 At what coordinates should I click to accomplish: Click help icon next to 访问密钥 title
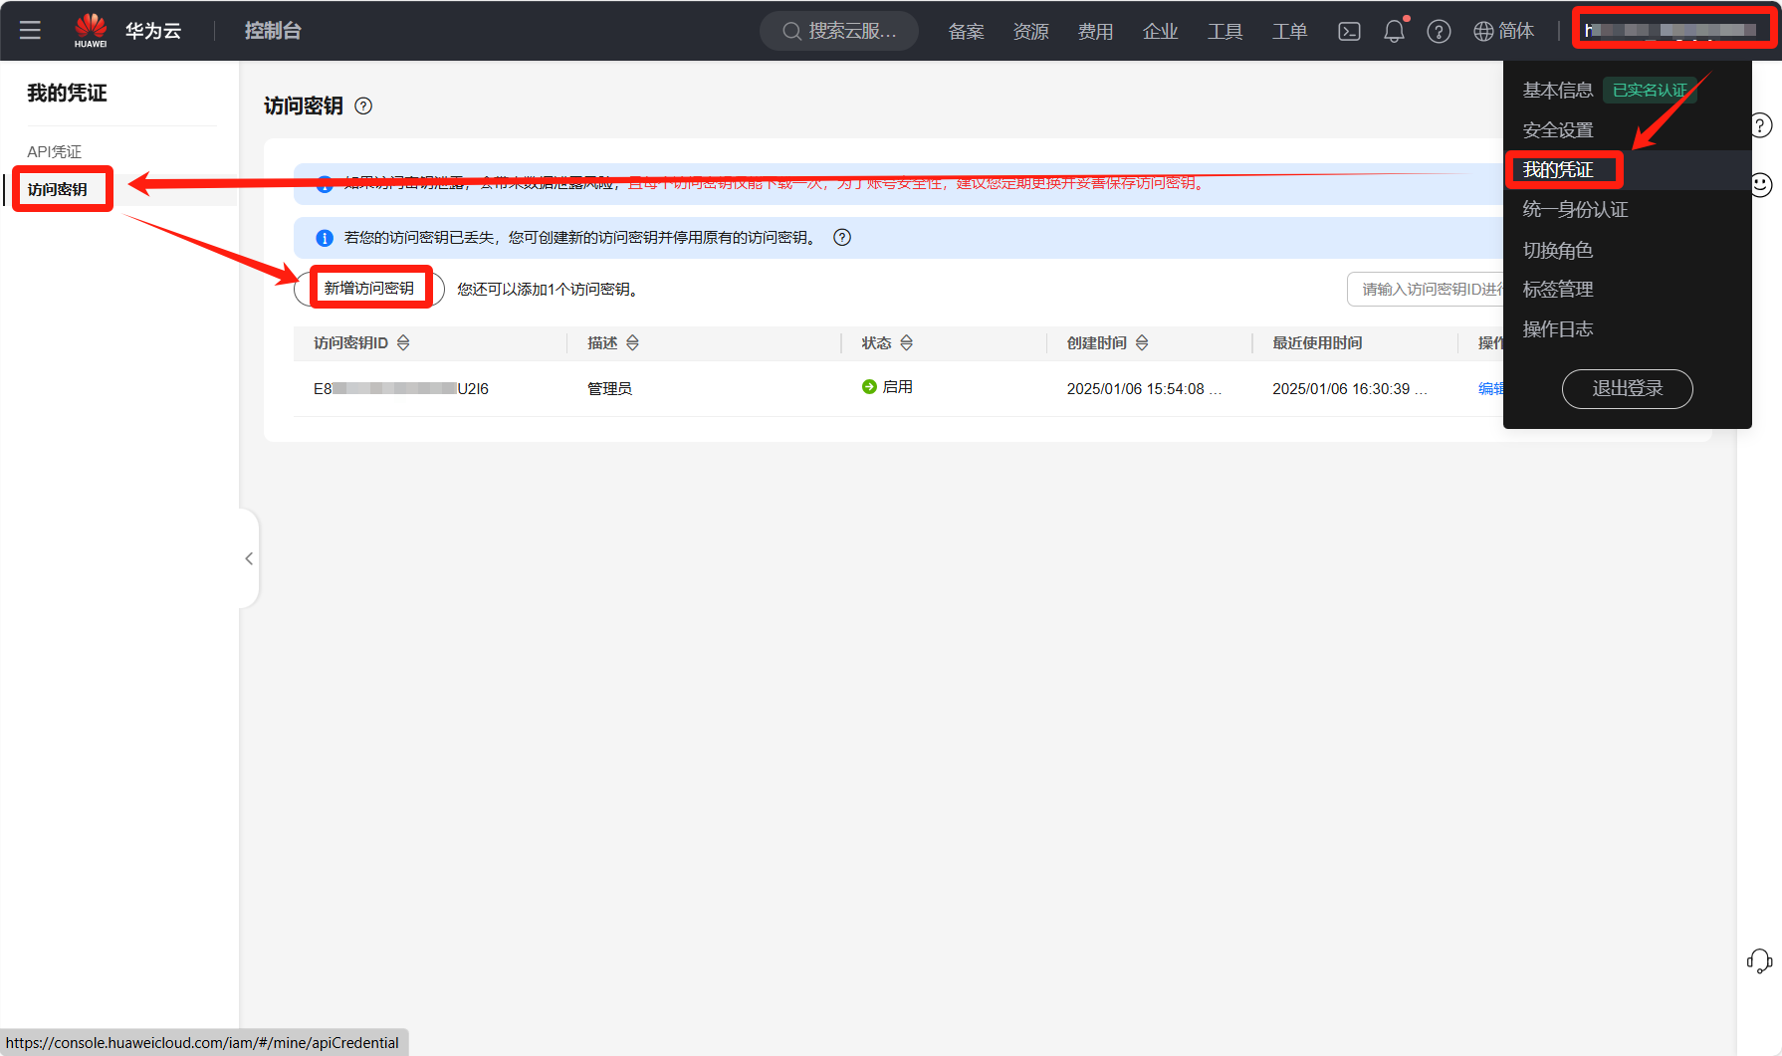pos(363,106)
